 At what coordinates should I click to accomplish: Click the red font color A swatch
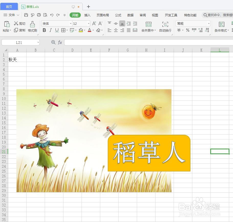(90, 30)
